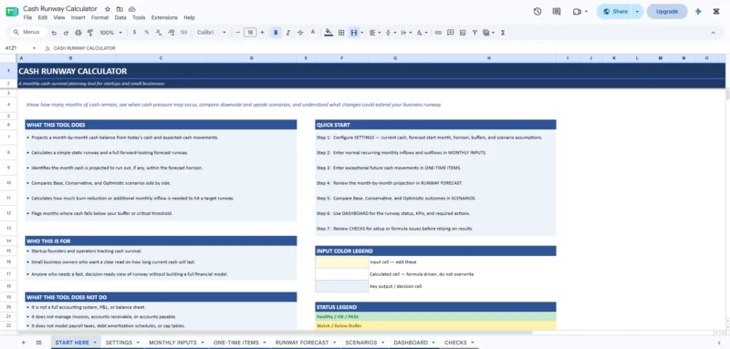Collapse the toolbar menus with chevron

coord(713,33)
